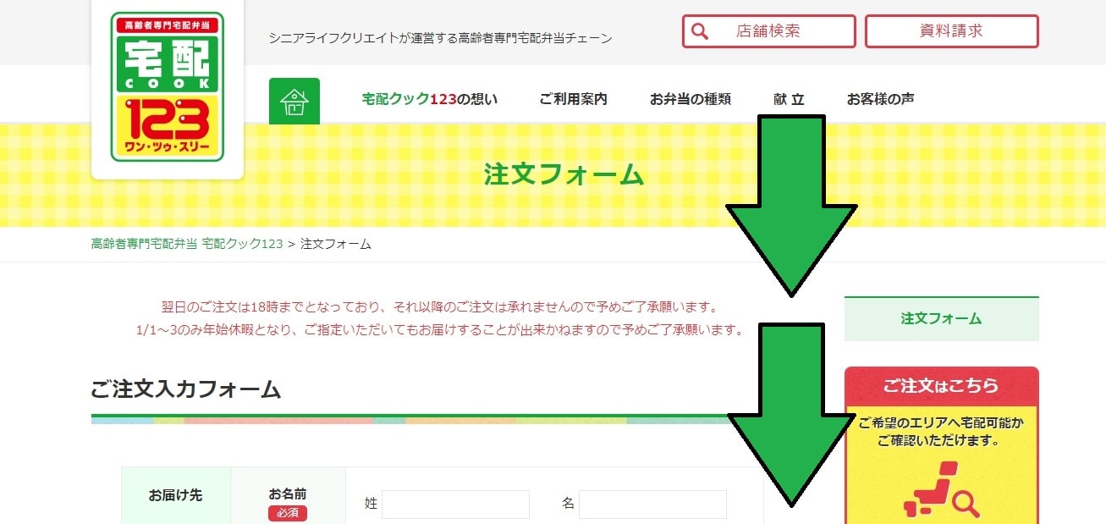The width and height of the screenshot is (1106, 524).
Task: Click the red Japan map search icon
Action: point(941,492)
